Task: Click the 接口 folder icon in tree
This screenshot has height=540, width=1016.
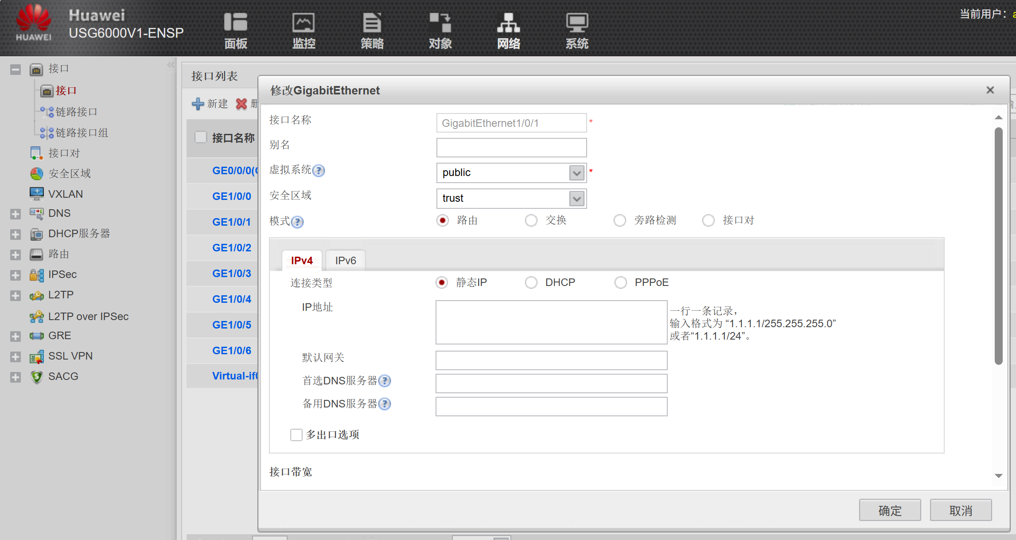Action: (x=36, y=69)
